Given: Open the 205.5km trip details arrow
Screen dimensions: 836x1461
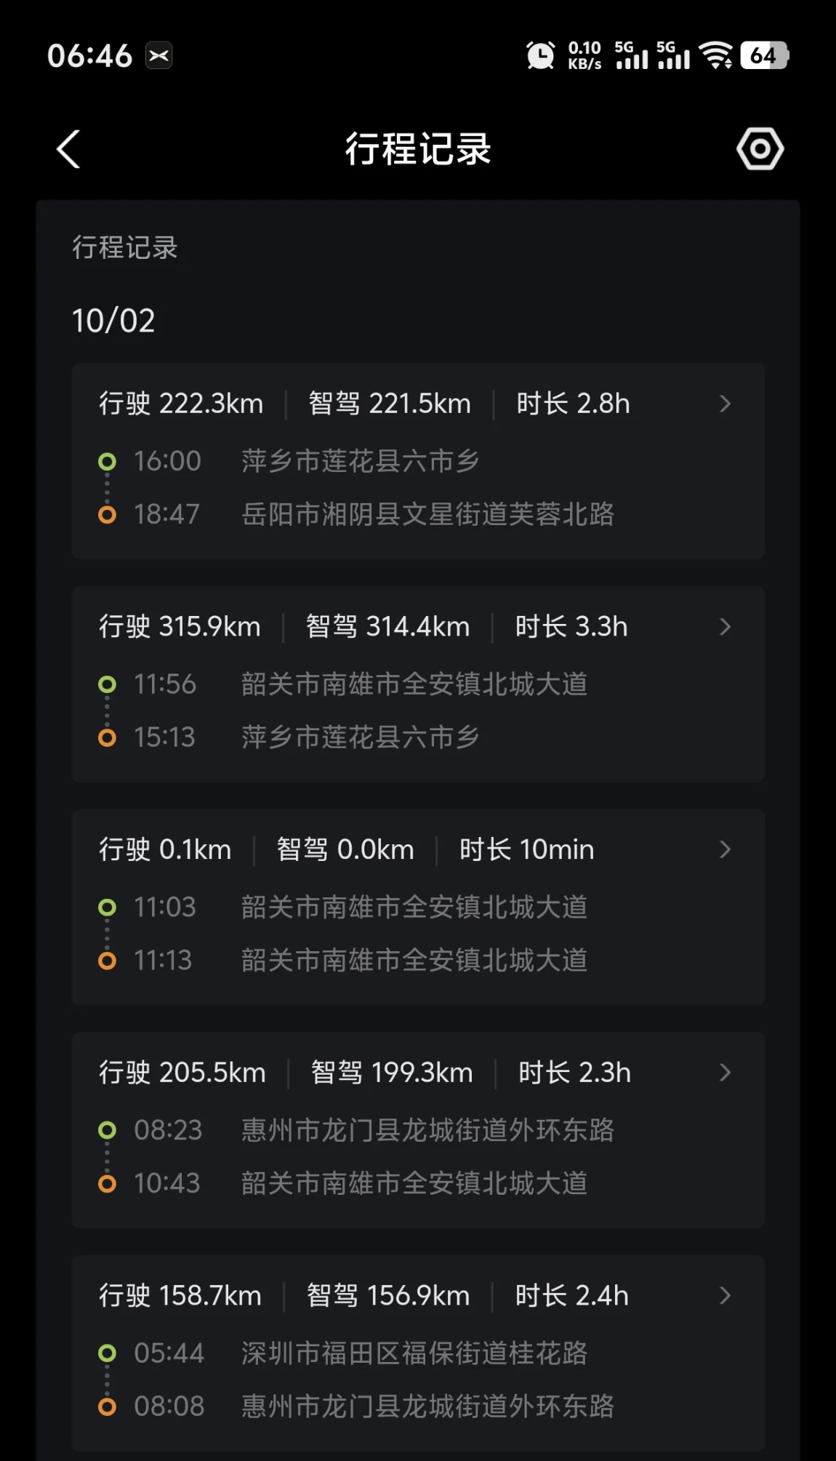Looking at the screenshot, I should click(x=724, y=1073).
